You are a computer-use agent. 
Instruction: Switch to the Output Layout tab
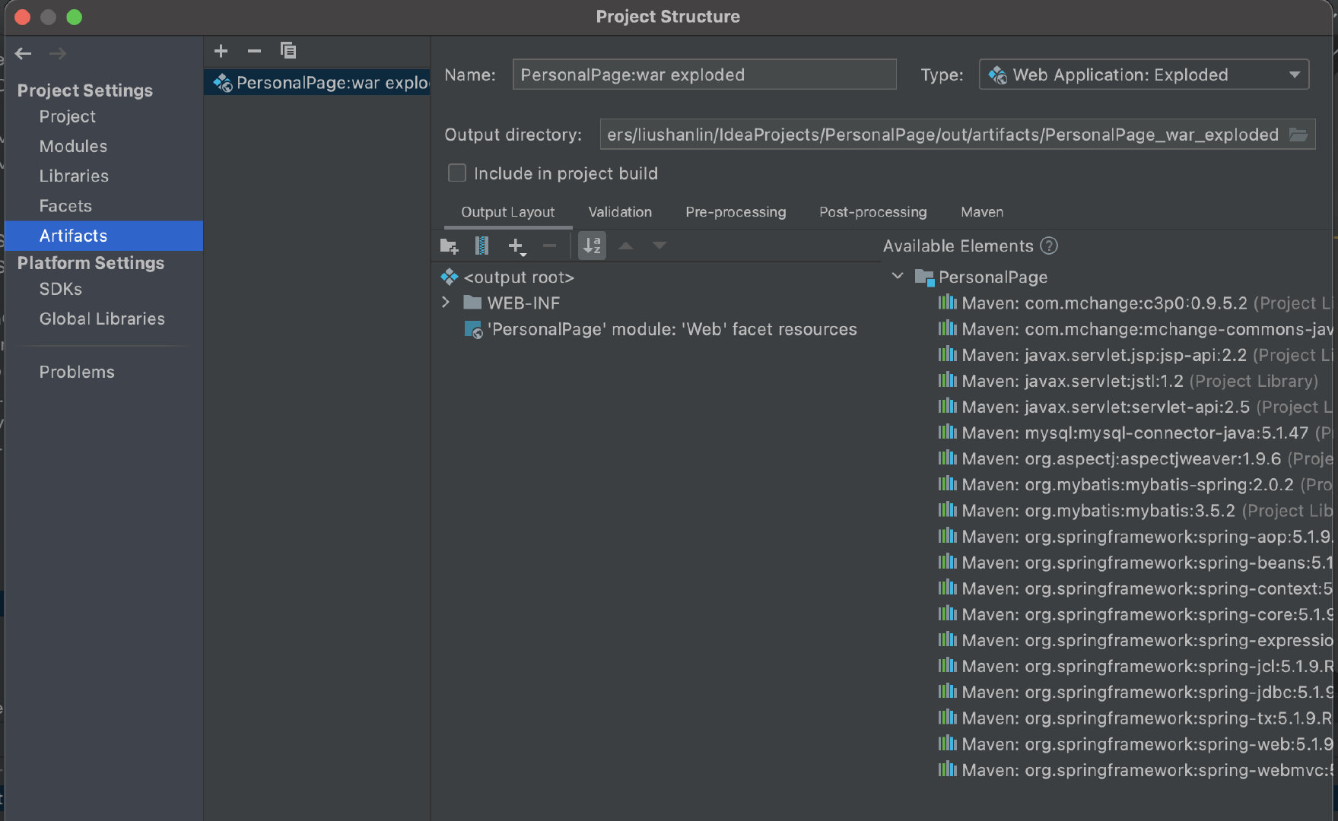coord(507,212)
